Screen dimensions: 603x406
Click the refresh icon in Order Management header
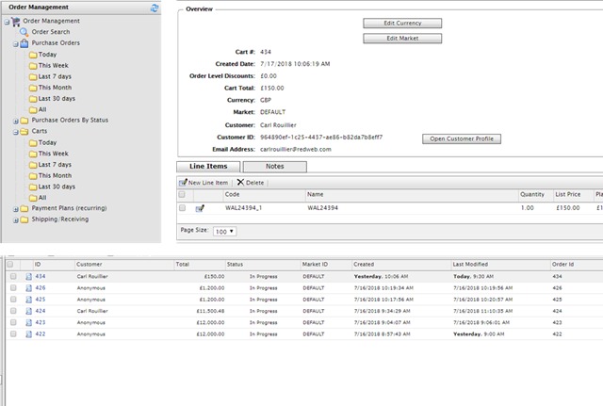(x=154, y=8)
